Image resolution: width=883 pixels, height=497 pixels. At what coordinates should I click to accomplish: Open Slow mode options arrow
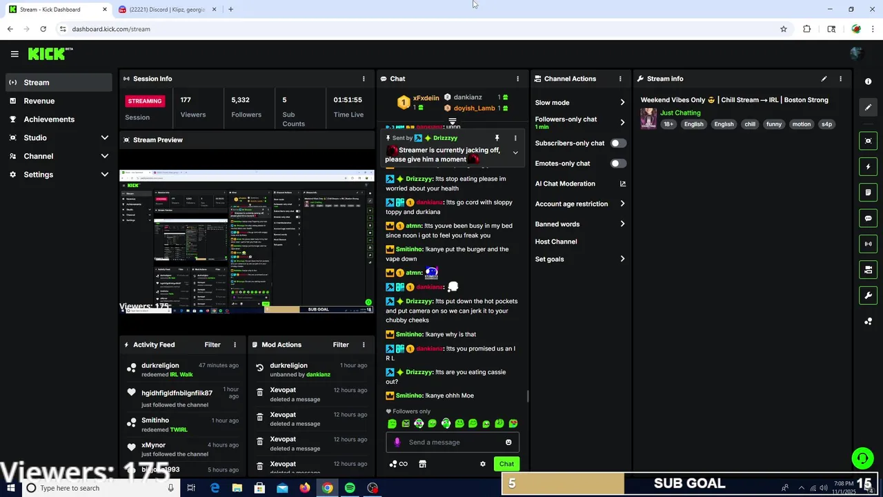click(x=622, y=103)
